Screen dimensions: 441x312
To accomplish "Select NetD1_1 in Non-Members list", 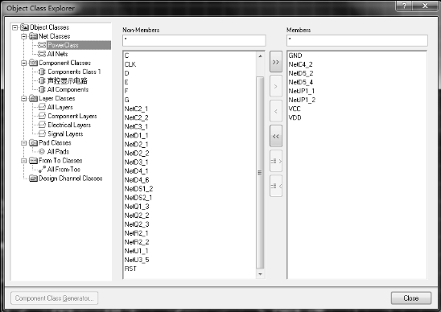I will 137,135.
